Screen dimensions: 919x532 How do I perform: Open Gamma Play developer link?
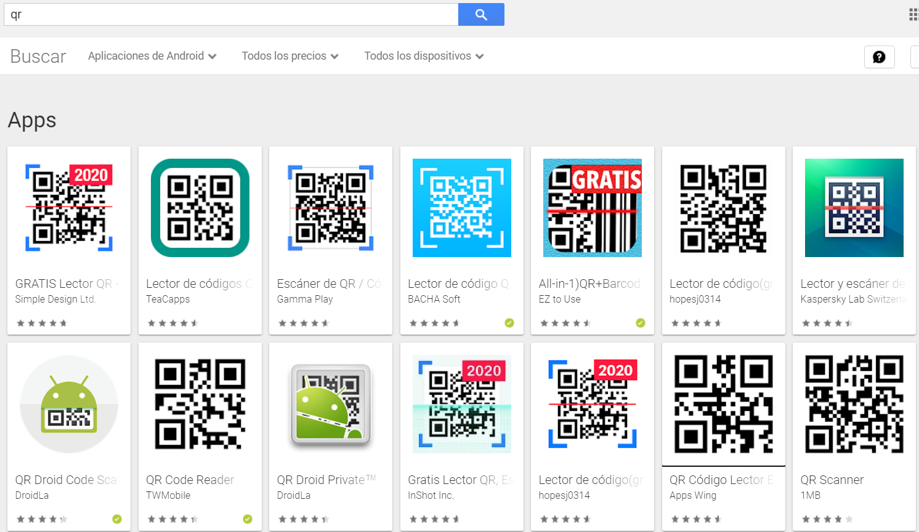(x=305, y=299)
